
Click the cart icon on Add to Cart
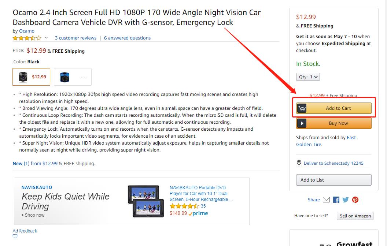pyautogui.click(x=302, y=108)
